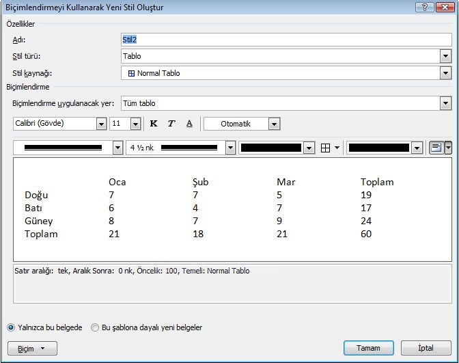
Task: Click the style description text 'Satır aralığı'
Action: point(33,271)
